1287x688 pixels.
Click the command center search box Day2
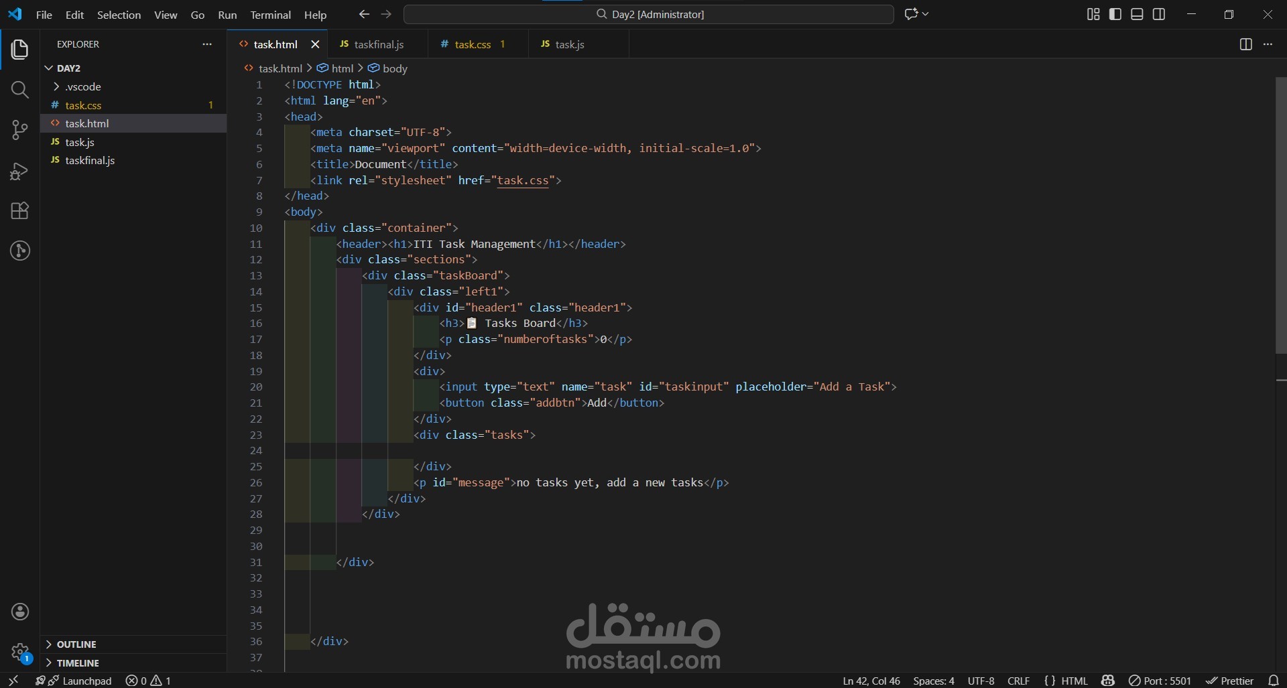(x=649, y=14)
